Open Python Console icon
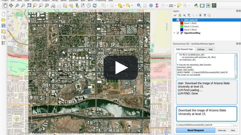This screenshot has width=241, height=135. click(196, 5)
